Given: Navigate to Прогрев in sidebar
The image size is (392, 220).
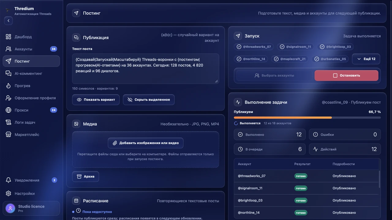Looking at the screenshot, I should [x=31, y=86].
